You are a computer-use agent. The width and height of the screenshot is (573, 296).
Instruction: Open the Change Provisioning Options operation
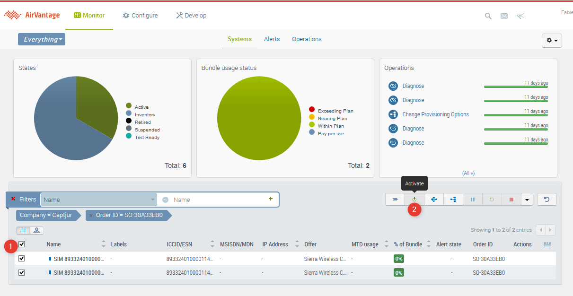pos(435,114)
